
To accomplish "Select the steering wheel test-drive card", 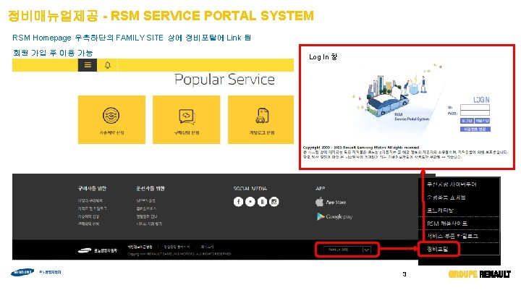I will tap(111, 119).
